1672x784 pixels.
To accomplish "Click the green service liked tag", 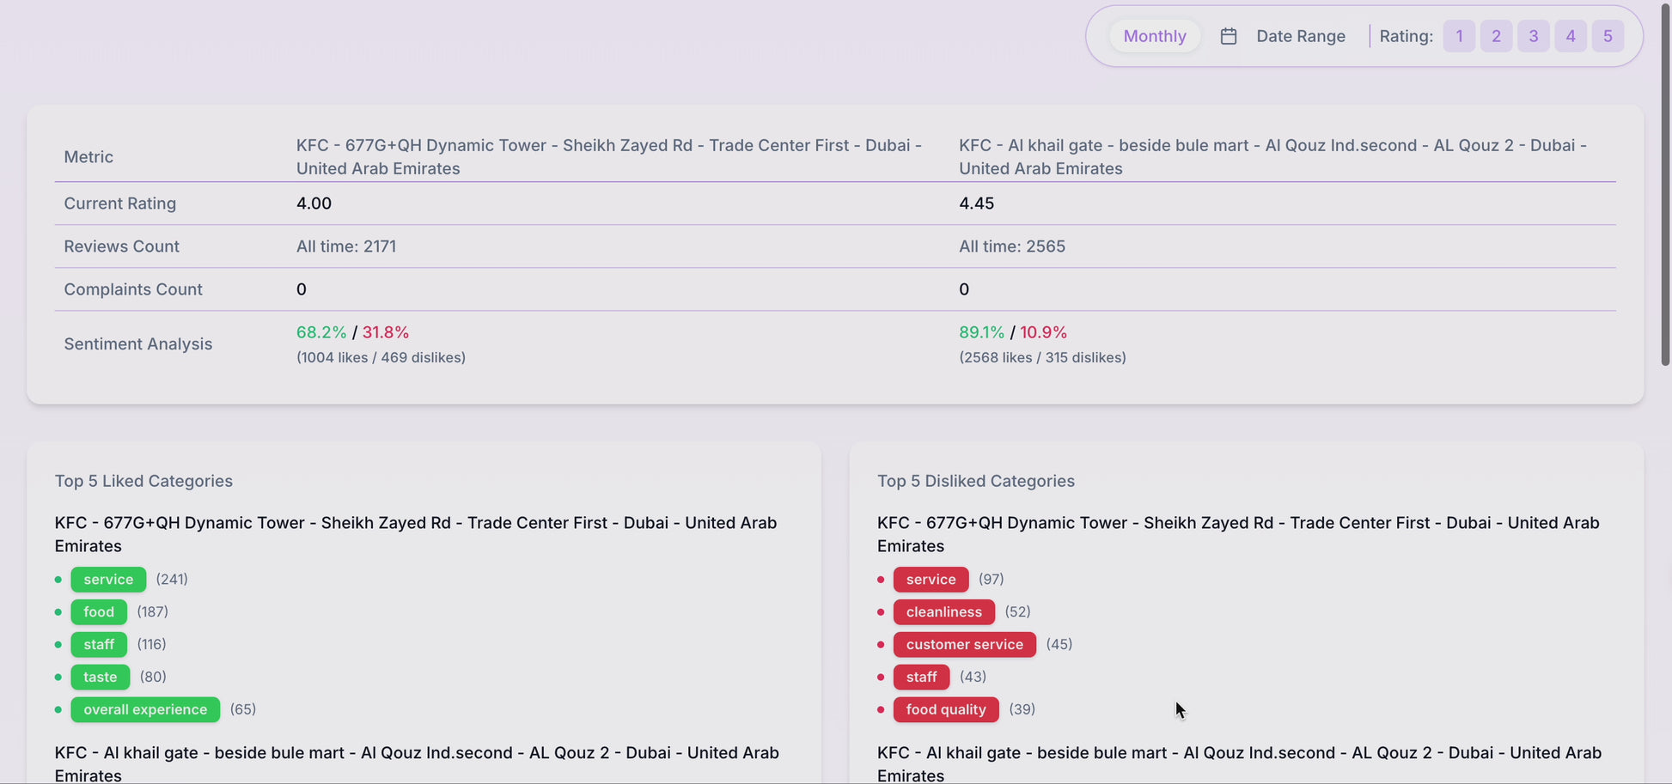I will pos(108,580).
